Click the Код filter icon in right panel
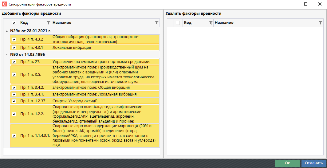 [211, 23]
